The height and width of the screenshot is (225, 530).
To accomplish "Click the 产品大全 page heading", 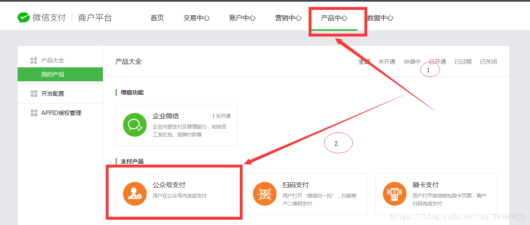I will click(128, 62).
